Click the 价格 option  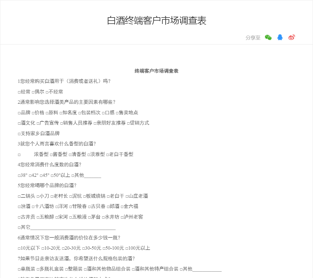pos(38,113)
